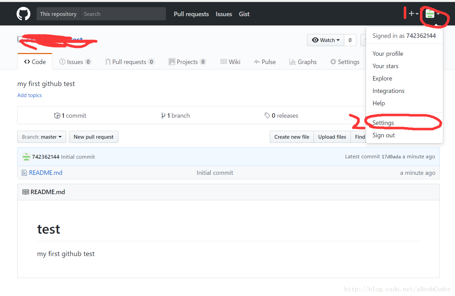This screenshot has height=296, width=455.
Task: Click Create new file button
Action: pos(292,137)
